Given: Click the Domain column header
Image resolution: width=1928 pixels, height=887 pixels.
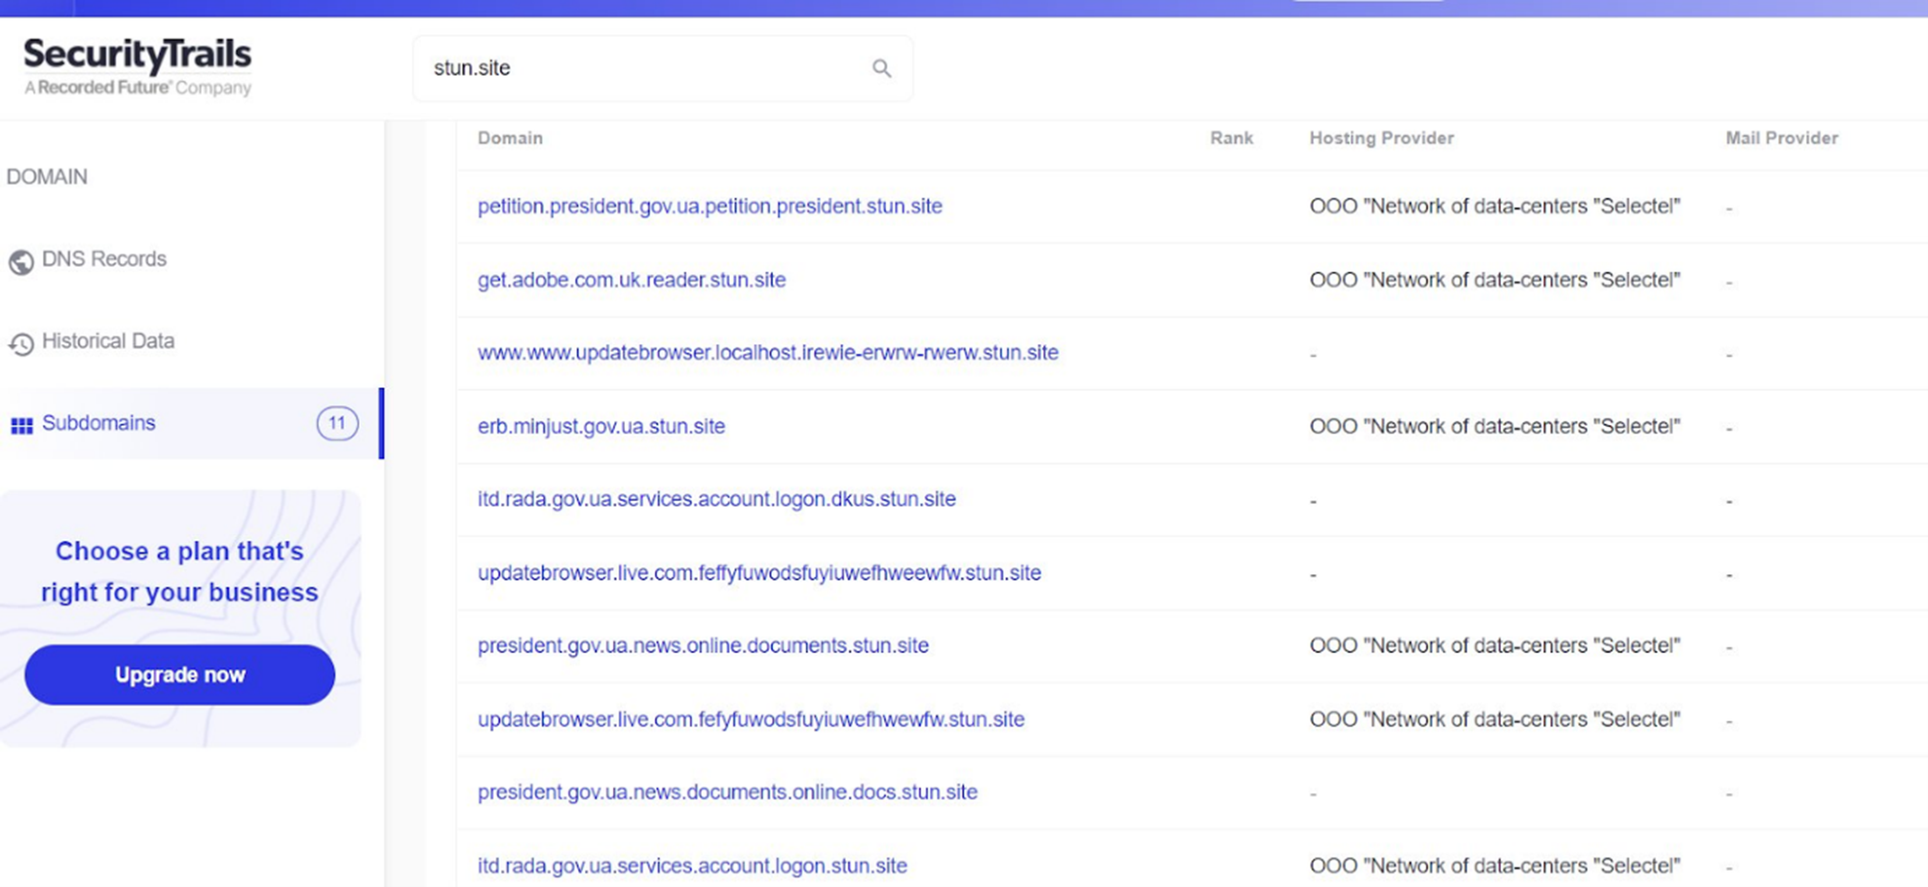Looking at the screenshot, I should (x=510, y=138).
